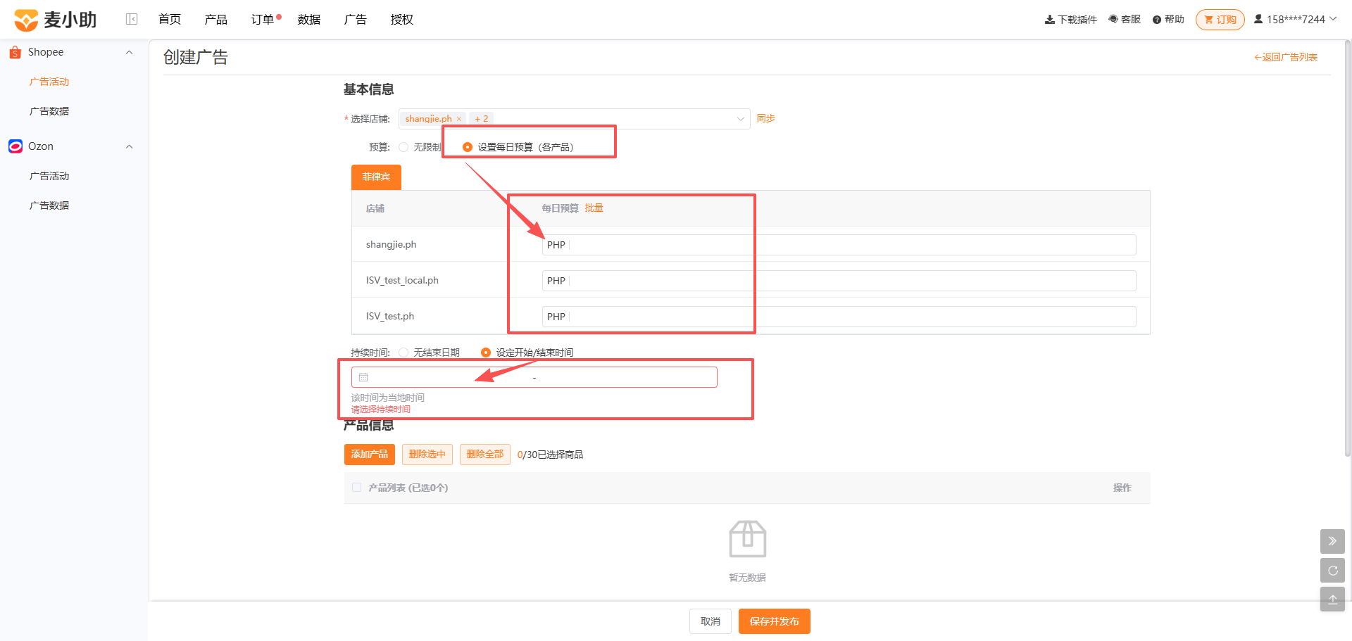Click 该时间为当地时间 hint text
1352x641 pixels.
coord(388,398)
